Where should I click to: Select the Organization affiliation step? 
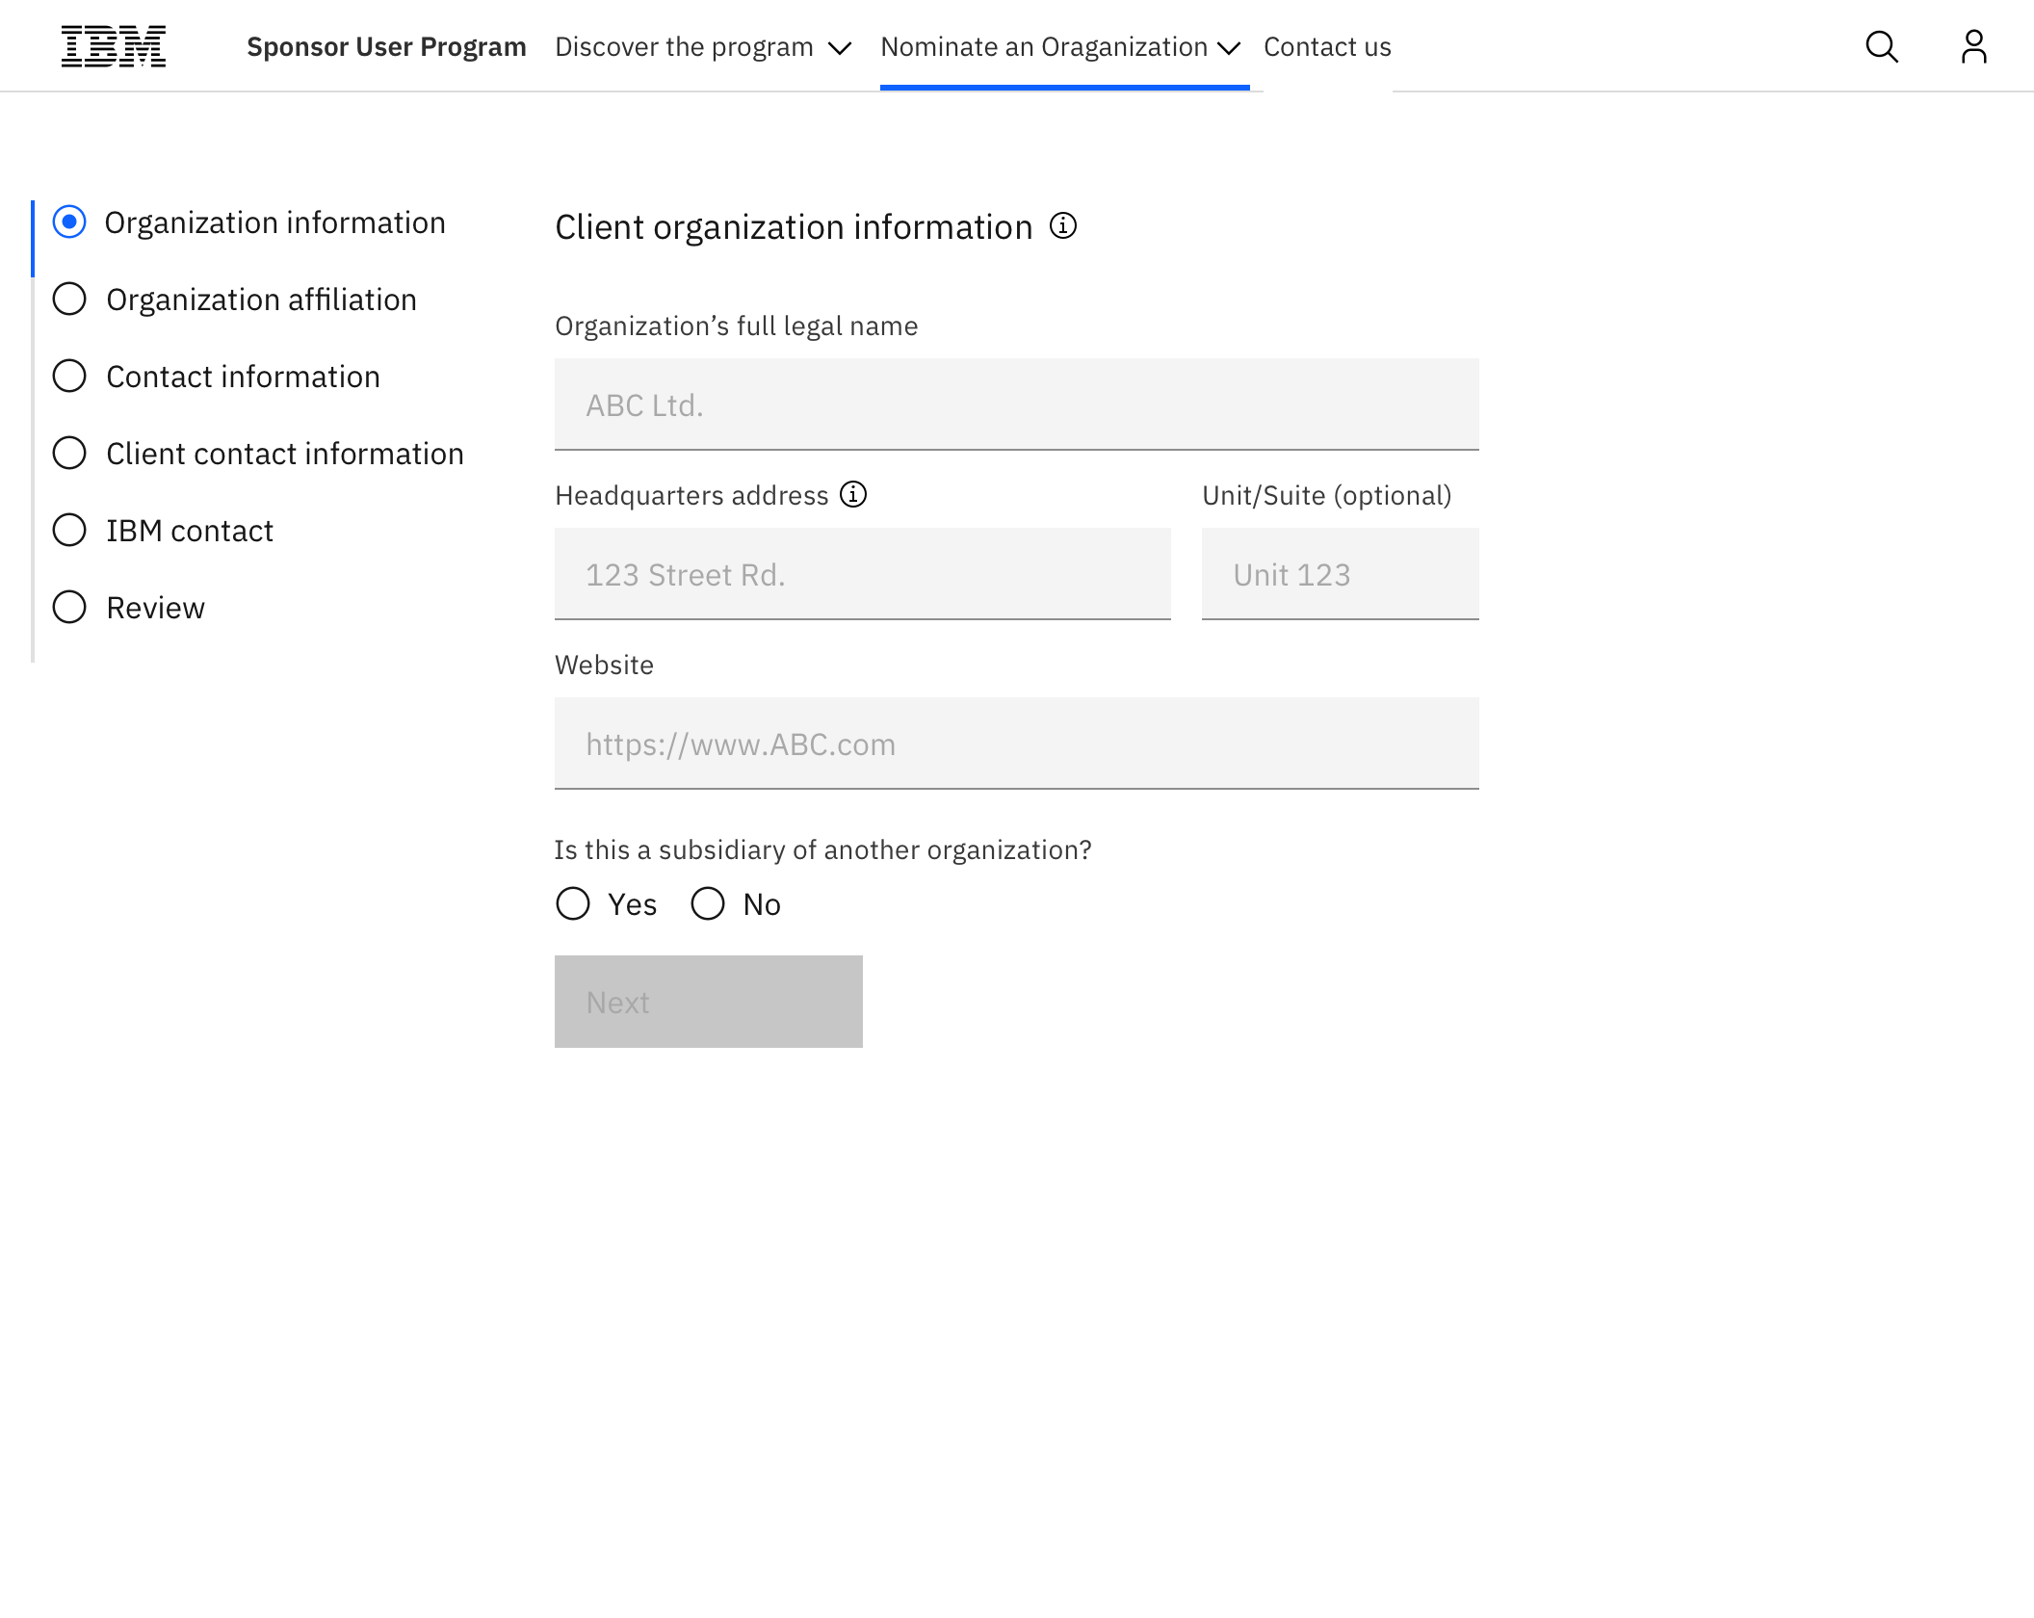(260, 300)
